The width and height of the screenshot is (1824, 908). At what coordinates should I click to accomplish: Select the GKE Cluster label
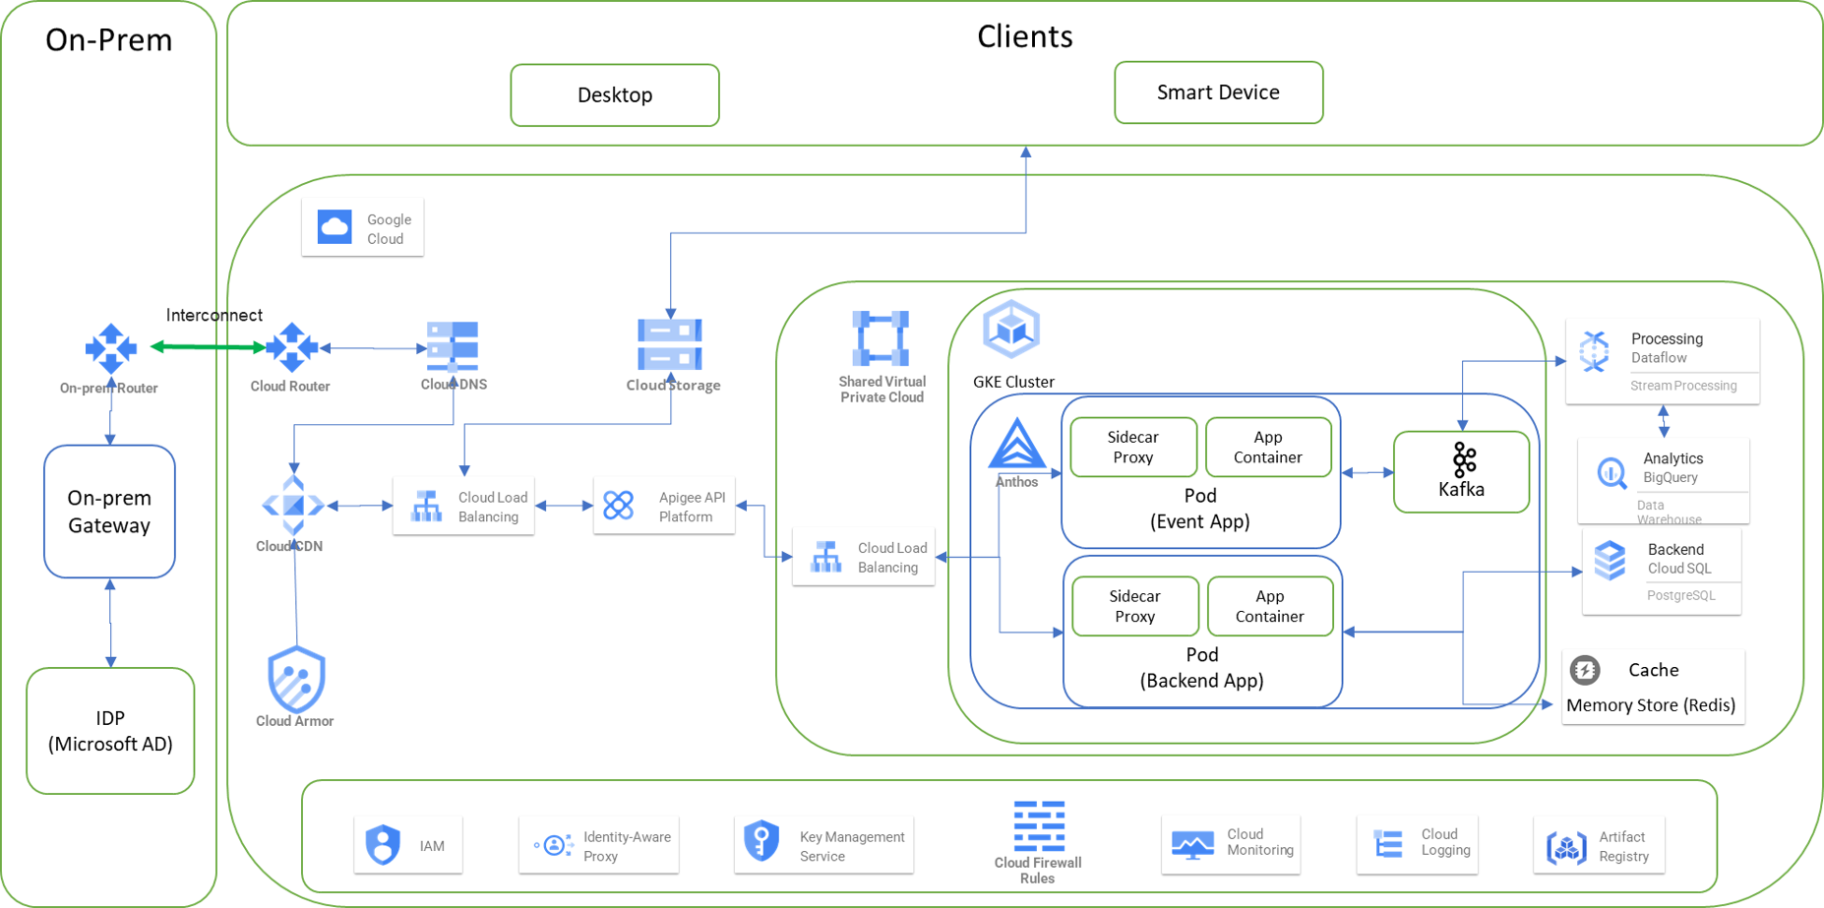[1013, 382]
